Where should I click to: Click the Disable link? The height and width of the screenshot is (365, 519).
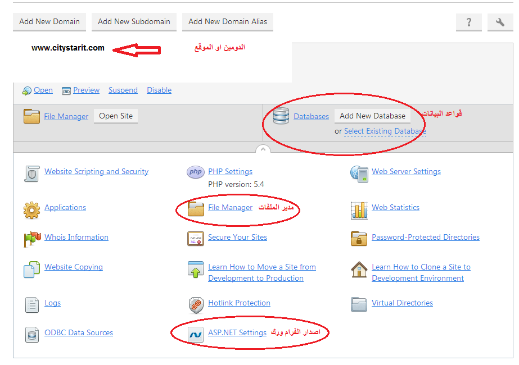[159, 90]
